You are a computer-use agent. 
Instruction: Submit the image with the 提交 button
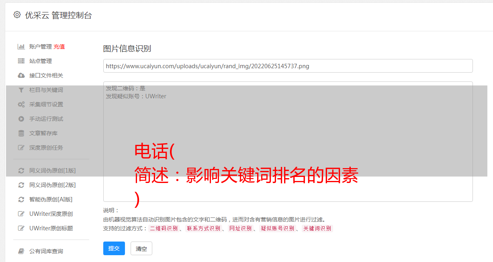[114, 248]
